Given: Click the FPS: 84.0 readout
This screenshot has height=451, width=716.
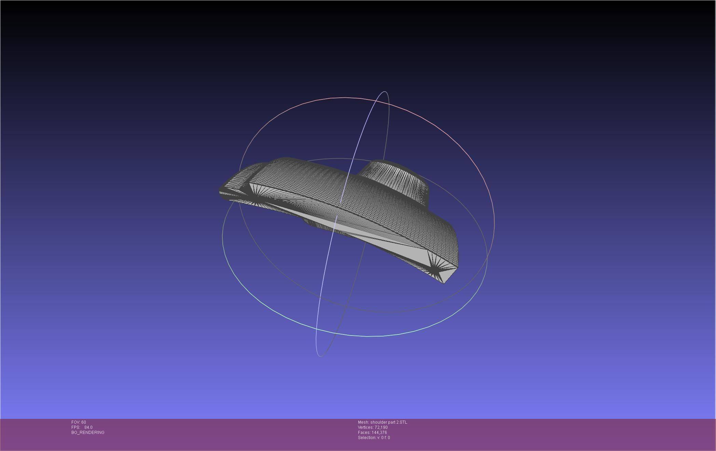Looking at the screenshot, I should coord(82,427).
